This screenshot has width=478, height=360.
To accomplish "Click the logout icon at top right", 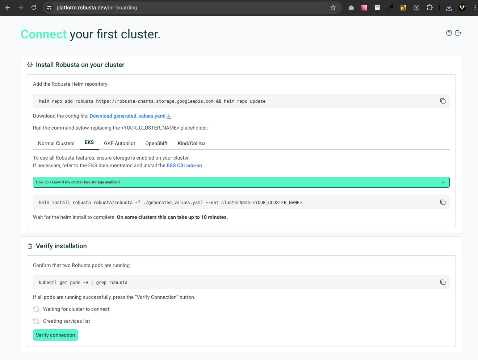I will (458, 33).
